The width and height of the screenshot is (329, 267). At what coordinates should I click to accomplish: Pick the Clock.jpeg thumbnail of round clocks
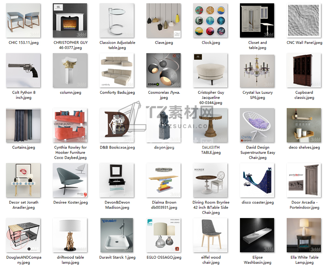210,20
